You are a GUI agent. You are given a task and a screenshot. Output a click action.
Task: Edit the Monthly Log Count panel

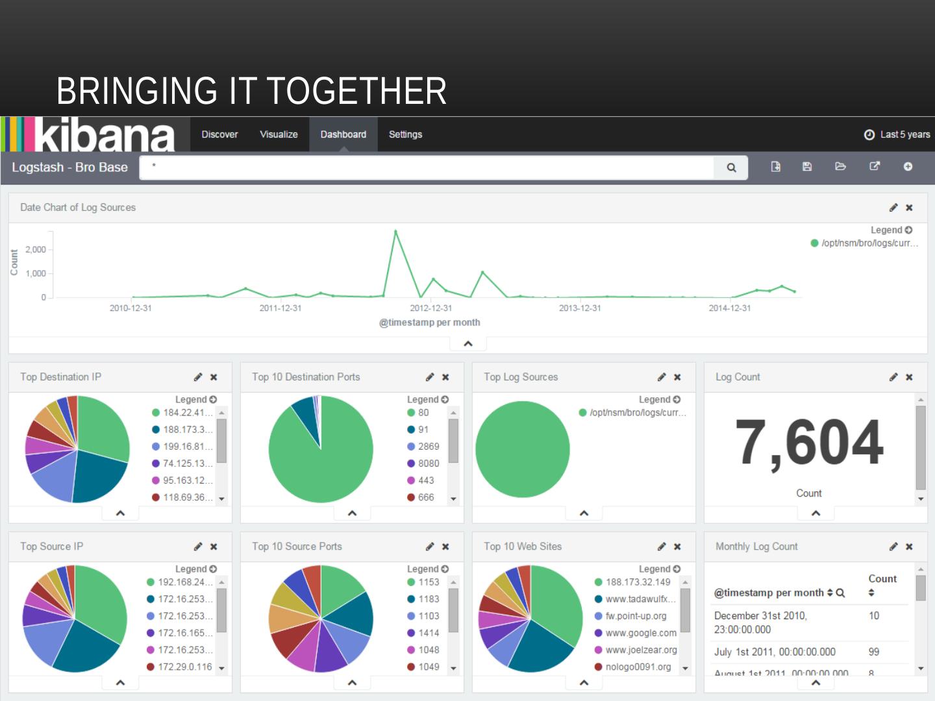point(893,547)
